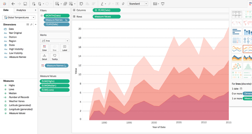Click the Detail marks button
This screenshot has width=252, height=134.
point(45,57)
